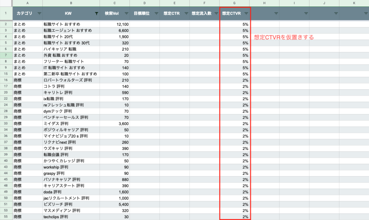
Task: Click the カテゴリ header cell
Action: pos(27,13)
